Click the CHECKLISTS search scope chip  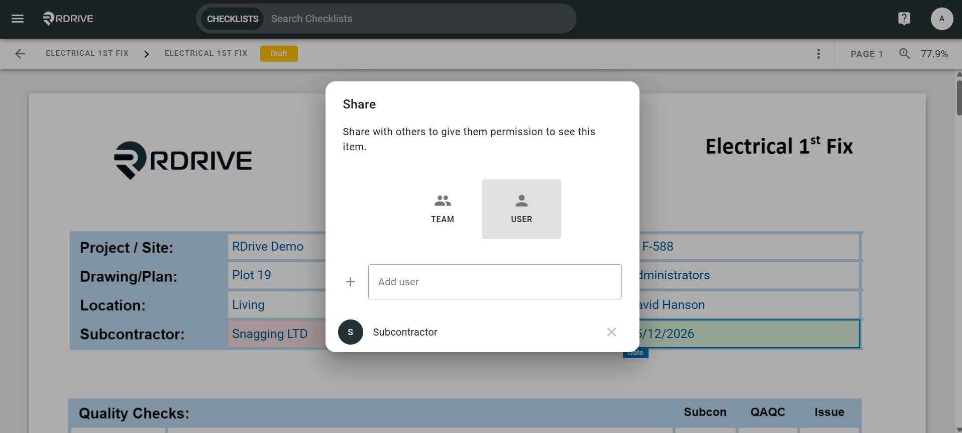click(233, 19)
